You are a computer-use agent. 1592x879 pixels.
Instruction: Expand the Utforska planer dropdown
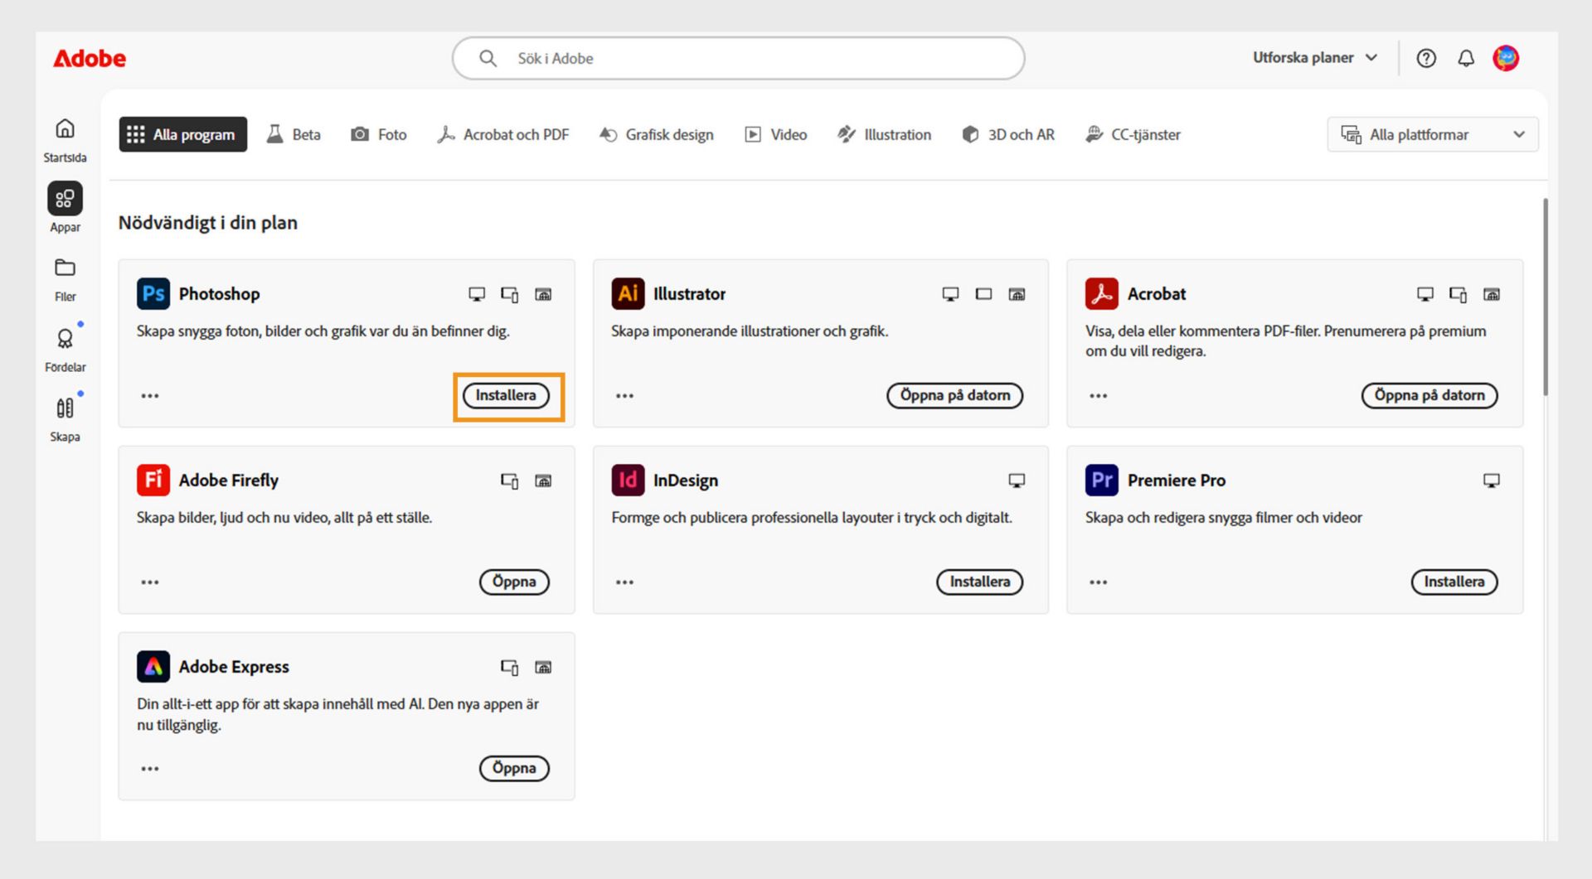coord(1316,58)
